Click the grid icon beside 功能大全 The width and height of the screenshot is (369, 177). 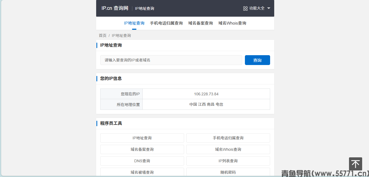coord(245,8)
